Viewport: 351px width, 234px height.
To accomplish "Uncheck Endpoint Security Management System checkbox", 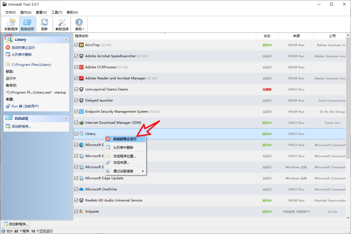I will 76,111.
